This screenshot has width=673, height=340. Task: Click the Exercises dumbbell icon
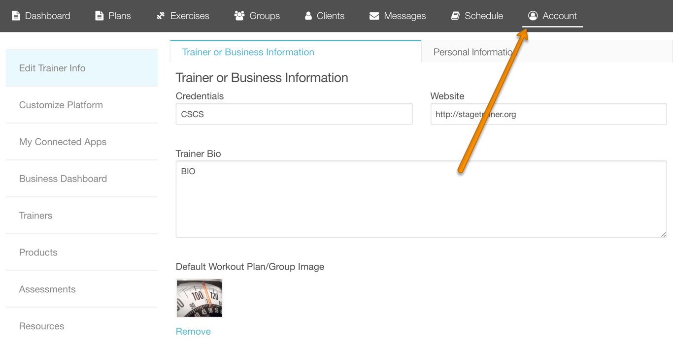pyautogui.click(x=161, y=16)
